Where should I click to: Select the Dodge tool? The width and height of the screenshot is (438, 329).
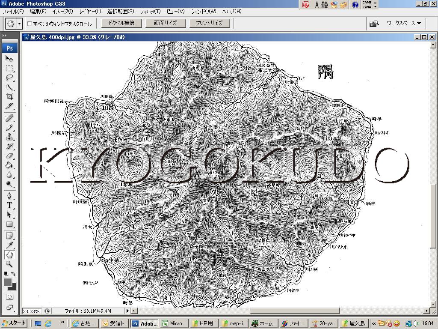click(x=9, y=184)
